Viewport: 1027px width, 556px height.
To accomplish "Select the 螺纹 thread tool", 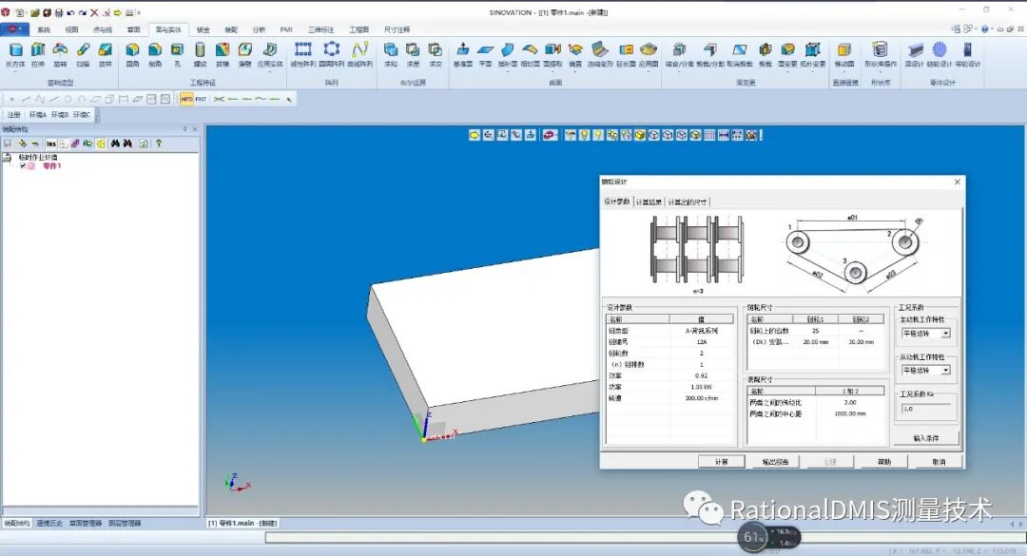I will point(200,54).
